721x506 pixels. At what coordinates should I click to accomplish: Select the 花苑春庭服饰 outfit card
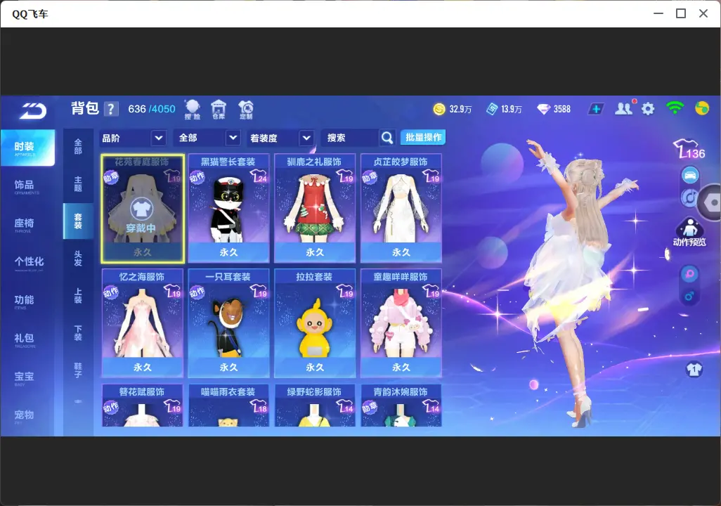point(143,209)
